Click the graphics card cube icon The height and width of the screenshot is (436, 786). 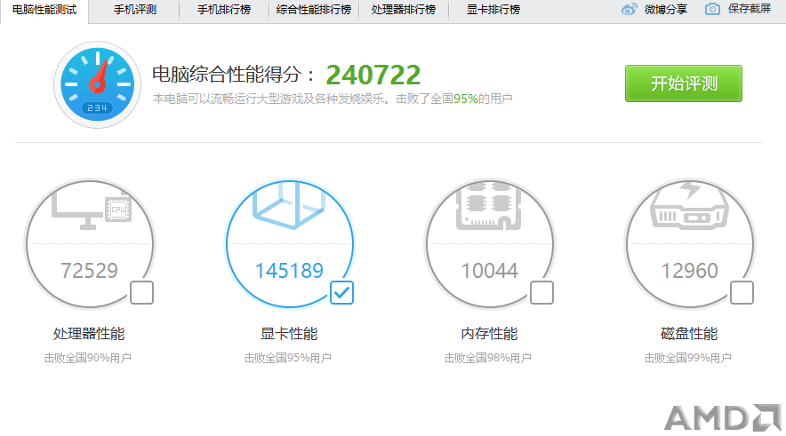290,205
